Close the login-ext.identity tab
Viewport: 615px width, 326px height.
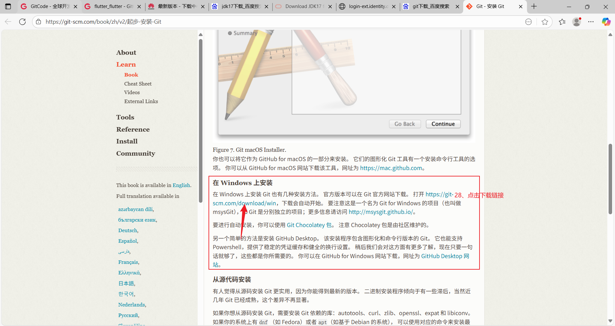[x=394, y=6]
